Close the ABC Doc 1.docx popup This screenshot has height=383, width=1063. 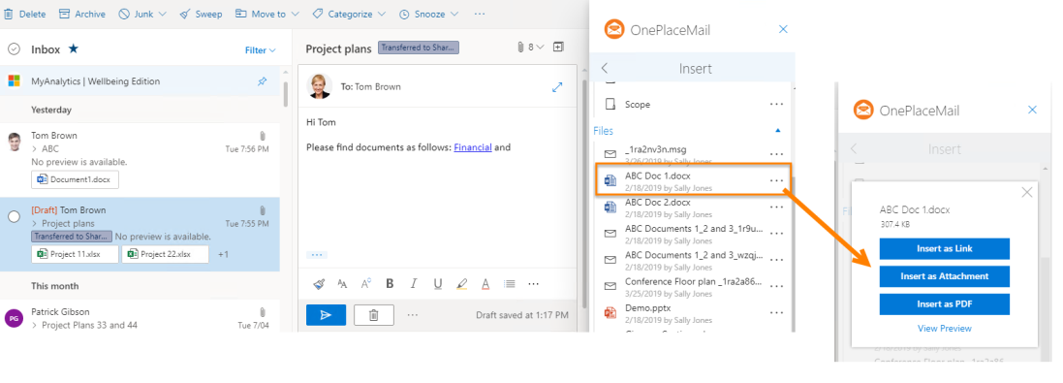point(1027,193)
